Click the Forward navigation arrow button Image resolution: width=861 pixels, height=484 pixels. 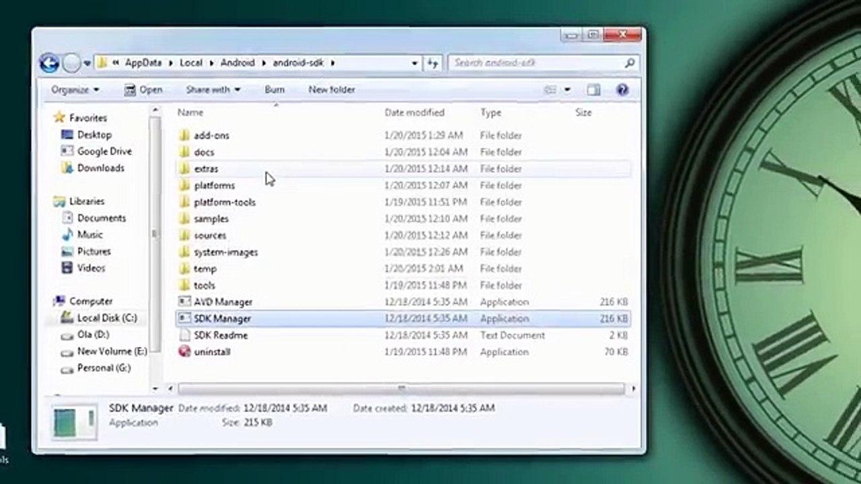(71, 63)
